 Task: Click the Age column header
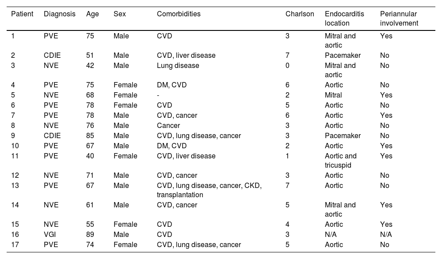(x=92, y=14)
